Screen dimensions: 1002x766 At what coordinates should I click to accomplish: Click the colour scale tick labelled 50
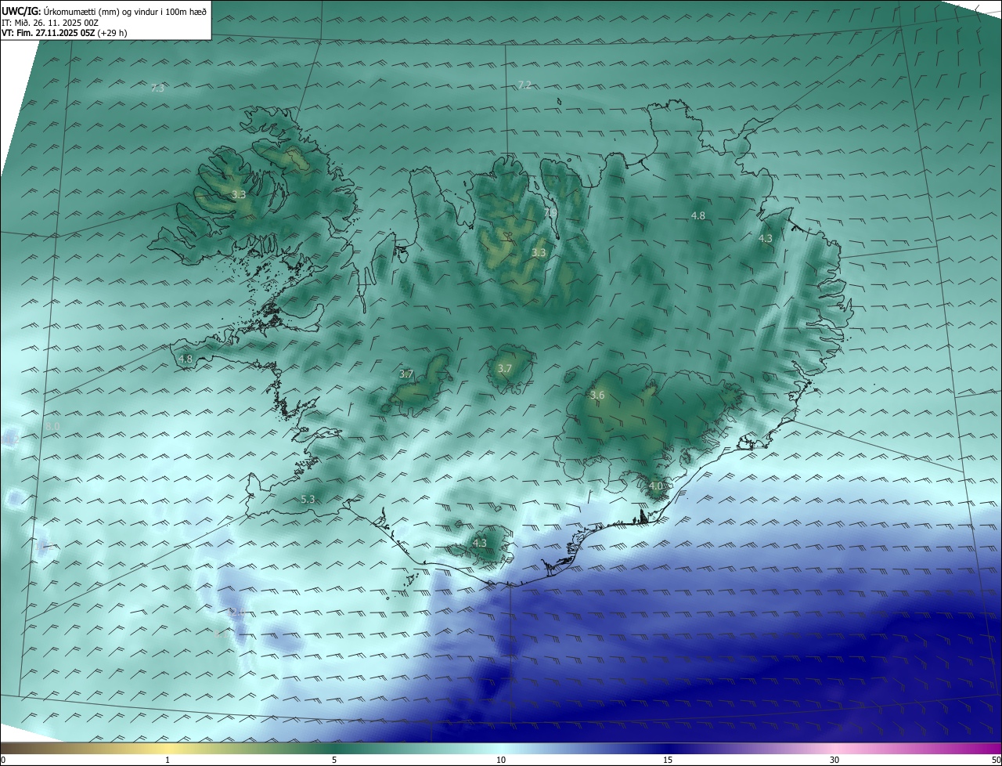click(996, 760)
